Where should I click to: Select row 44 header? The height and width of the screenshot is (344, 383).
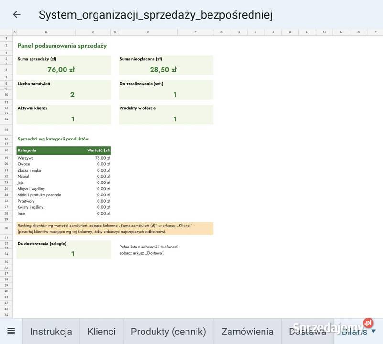[6, 315]
